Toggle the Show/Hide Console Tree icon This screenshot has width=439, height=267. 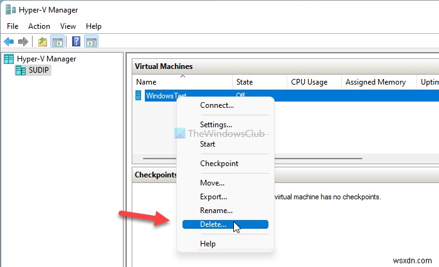(58, 42)
